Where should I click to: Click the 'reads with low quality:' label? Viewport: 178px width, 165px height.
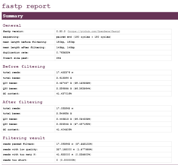click(x=20, y=149)
